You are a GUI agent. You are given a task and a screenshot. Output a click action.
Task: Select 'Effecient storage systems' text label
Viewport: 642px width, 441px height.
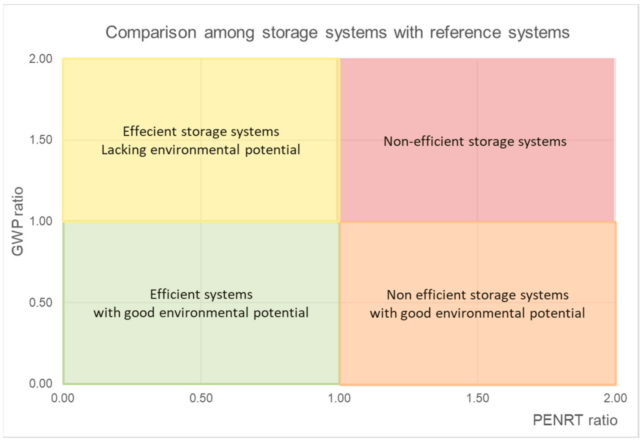coord(201,131)
